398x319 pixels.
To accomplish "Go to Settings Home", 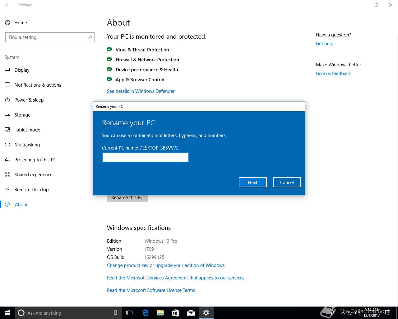I will (21, 23).
